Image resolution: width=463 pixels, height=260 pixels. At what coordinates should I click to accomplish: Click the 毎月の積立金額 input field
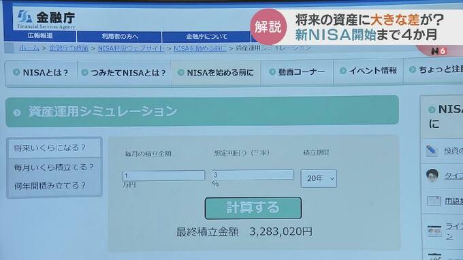coord(163,176)
